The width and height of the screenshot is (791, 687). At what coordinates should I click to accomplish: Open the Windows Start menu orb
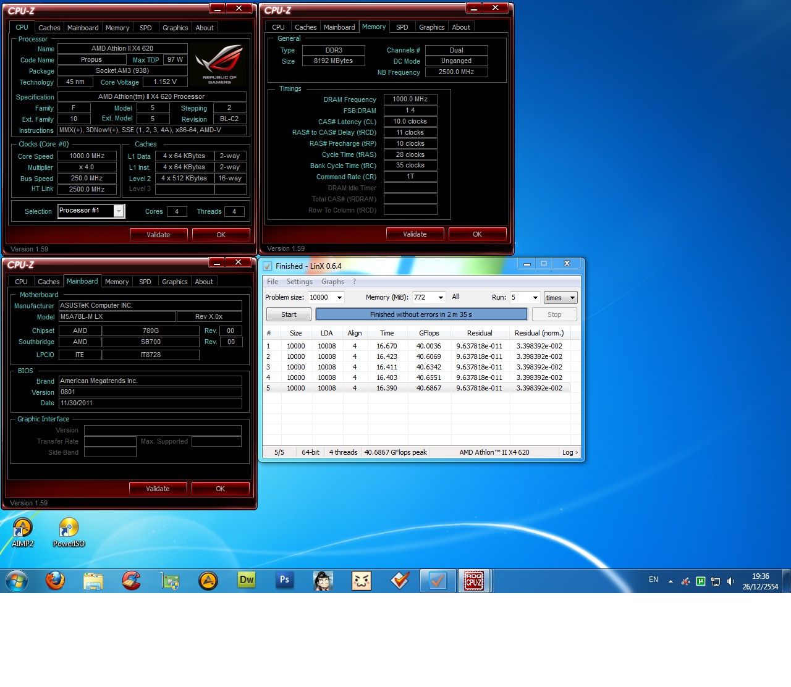[17, 581]
